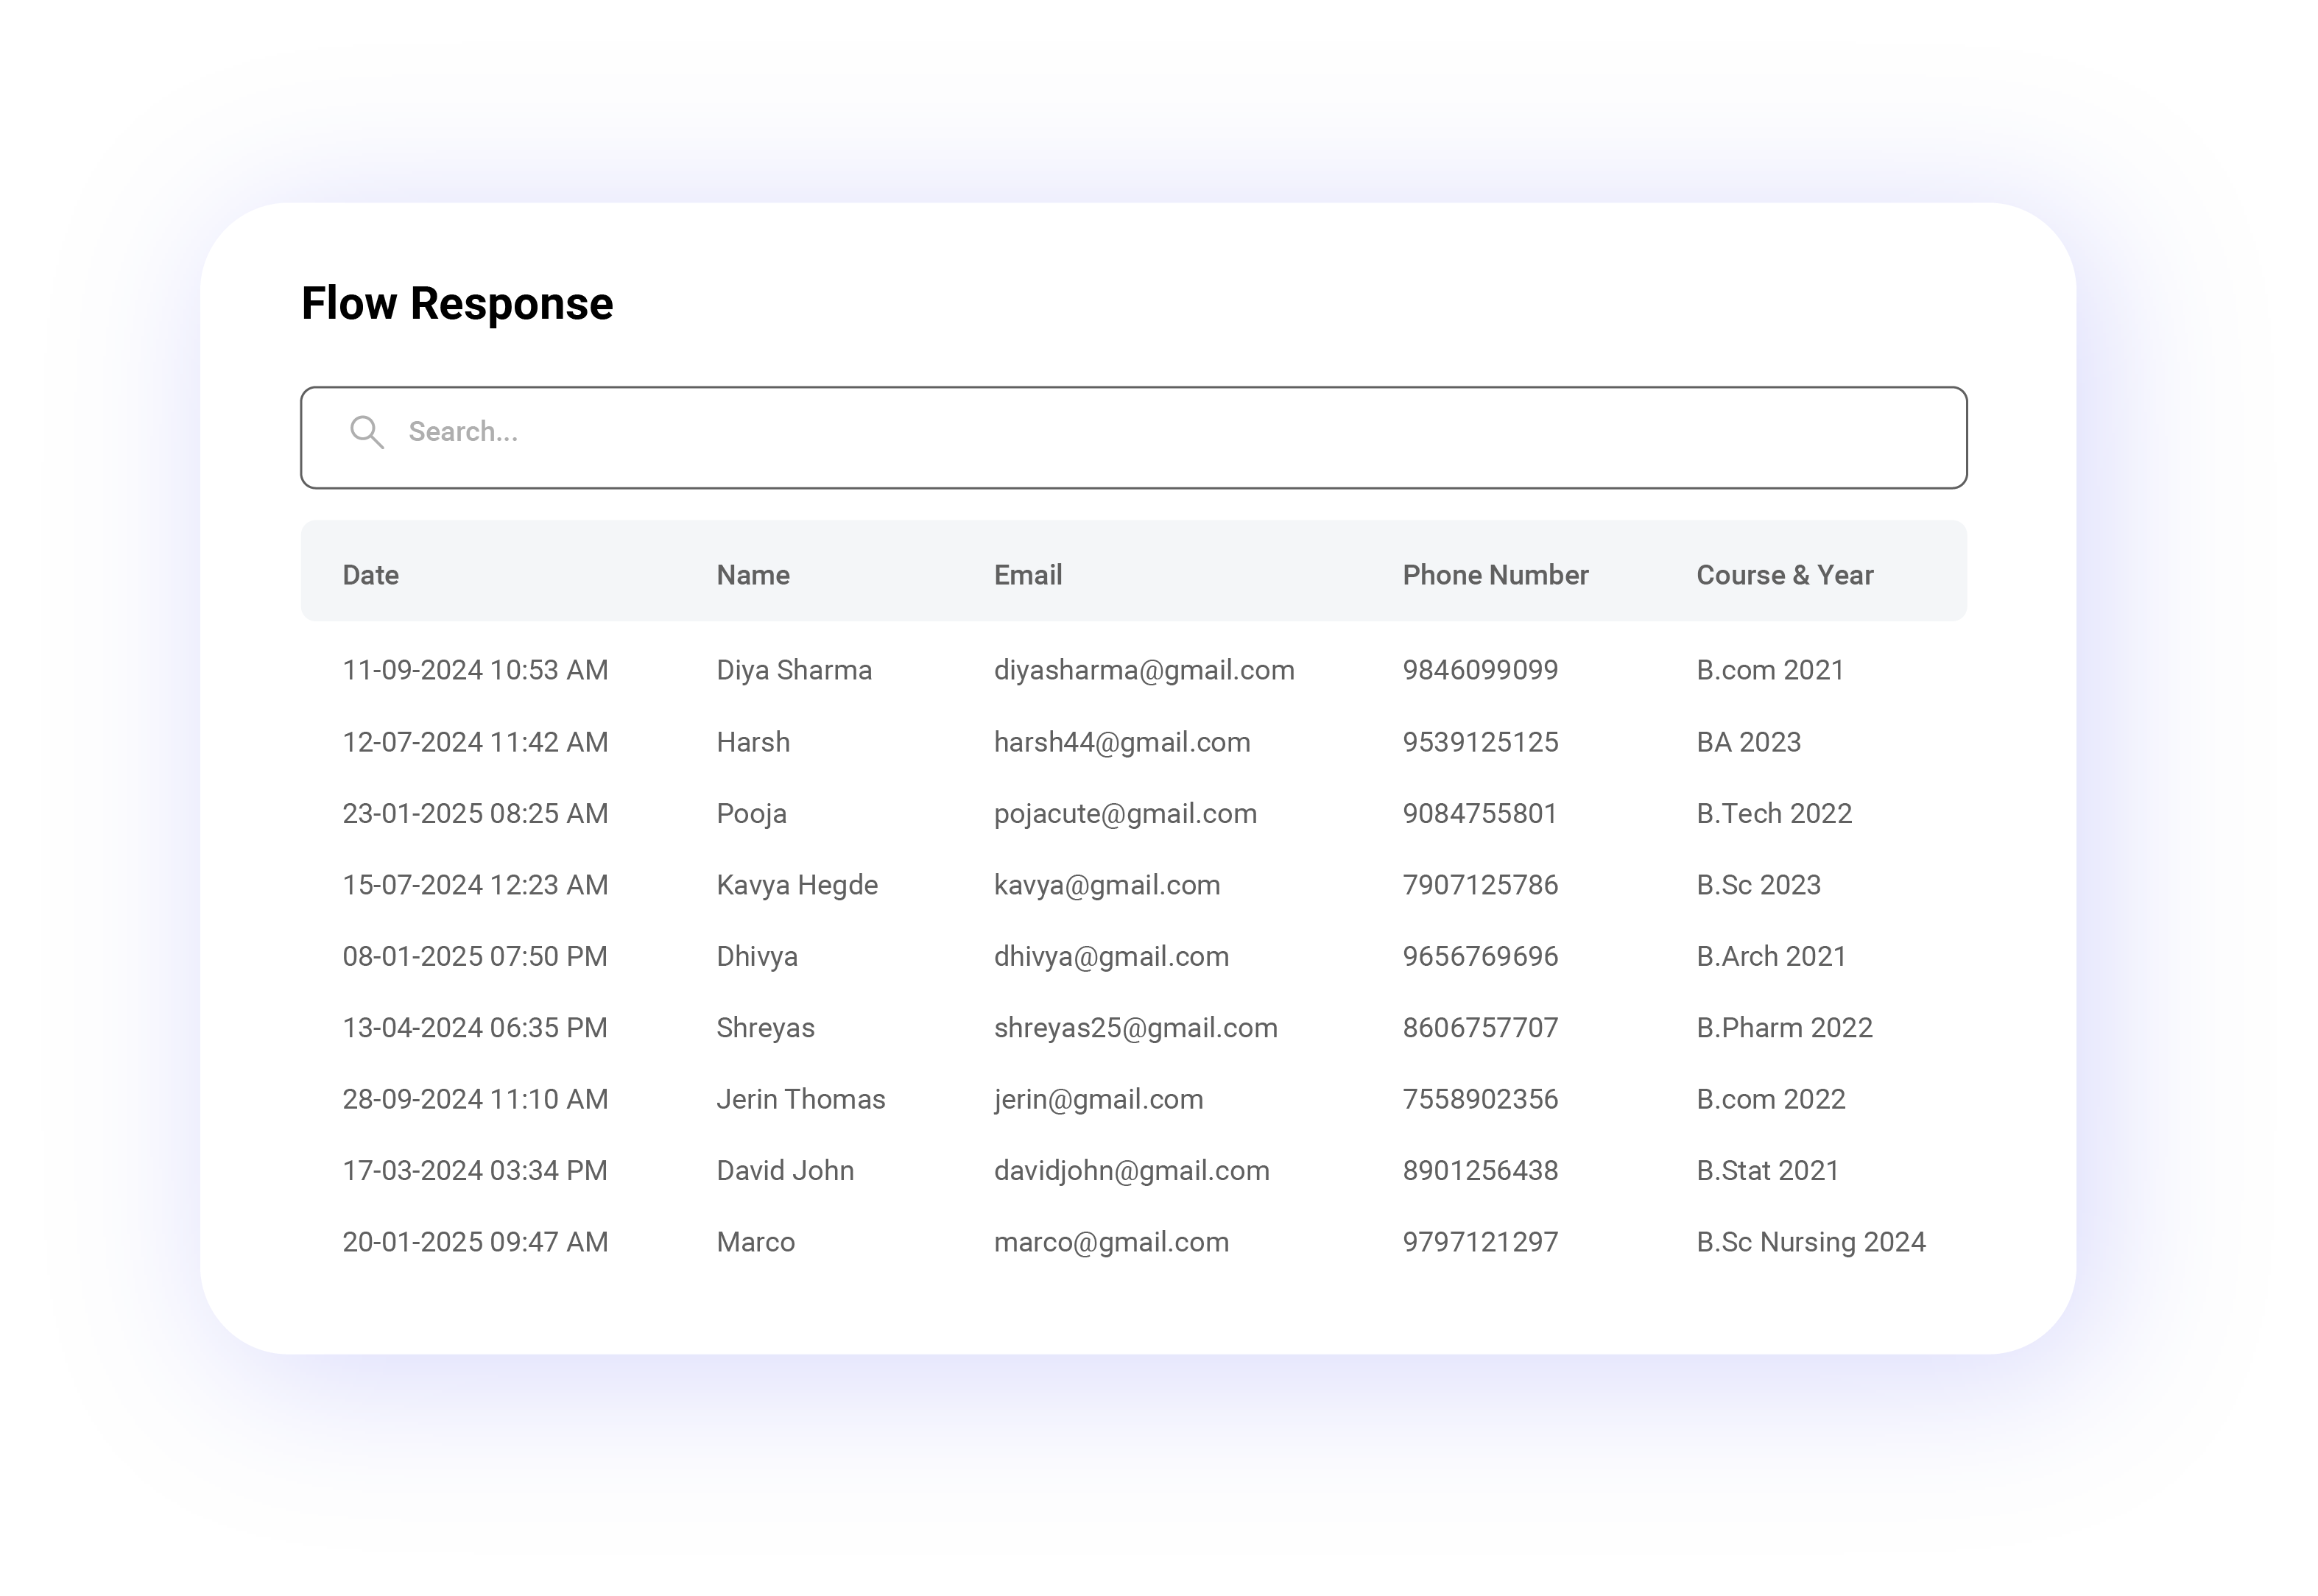Select date 12-07-2024 11:42 AM

tap(475, 742)
